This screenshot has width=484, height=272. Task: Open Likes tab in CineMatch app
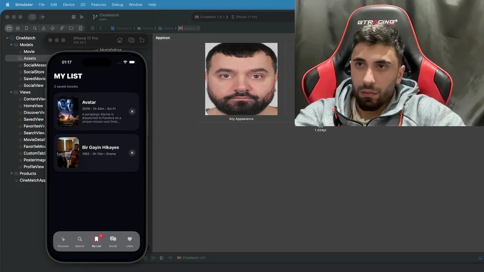[130, 241]
